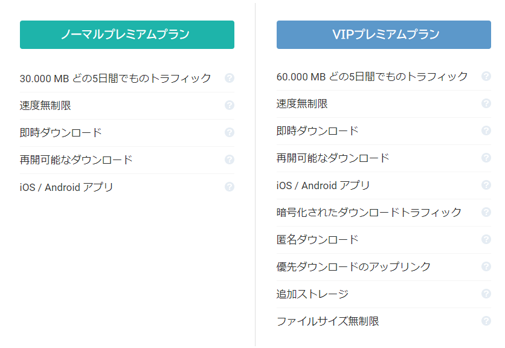Show help for normal plan 即時ダウンロード
The image size is (505, 348).
pos(230,132)
